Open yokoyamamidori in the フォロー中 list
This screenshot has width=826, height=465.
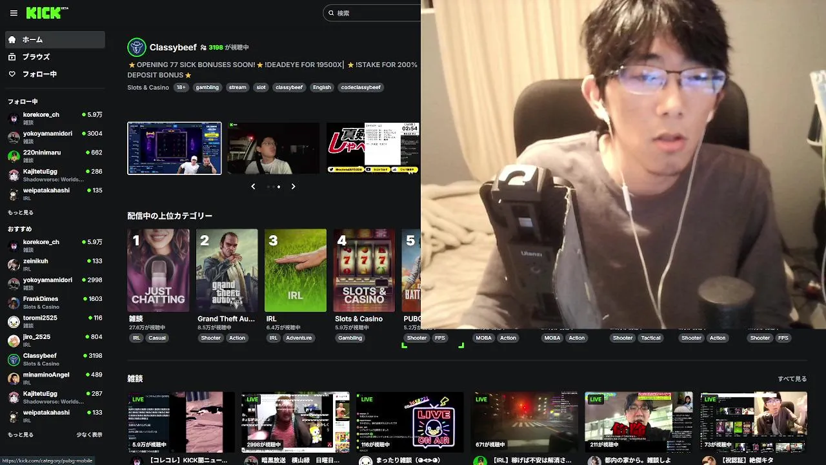pyautogui.click(x=55, y=137)
